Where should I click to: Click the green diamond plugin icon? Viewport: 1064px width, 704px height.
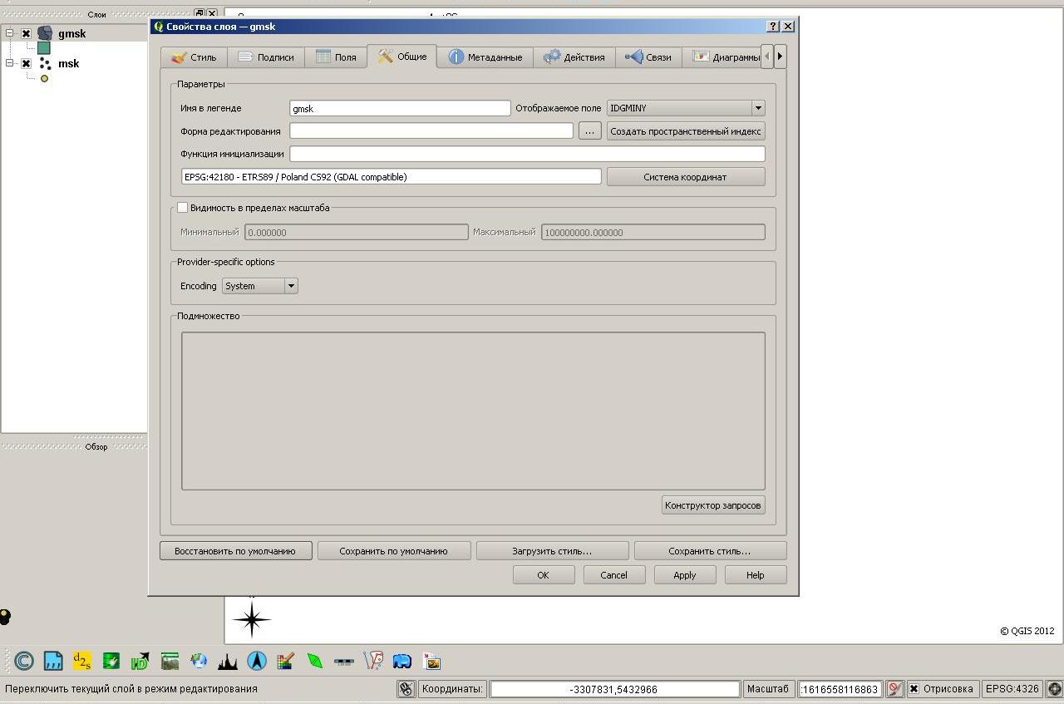(x=315, y=661)
